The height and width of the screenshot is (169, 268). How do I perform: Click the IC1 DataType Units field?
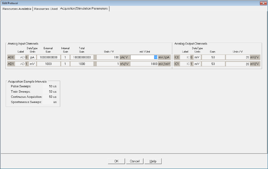click(x=196, y=64)
